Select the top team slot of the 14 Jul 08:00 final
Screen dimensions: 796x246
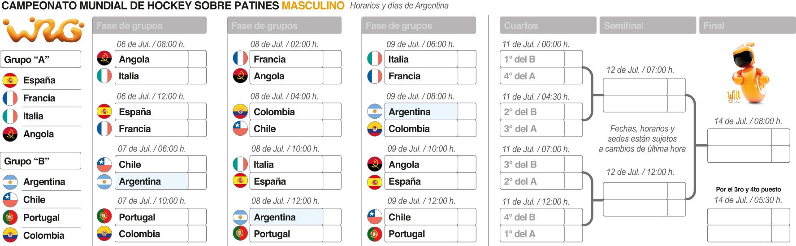[739, 137]
